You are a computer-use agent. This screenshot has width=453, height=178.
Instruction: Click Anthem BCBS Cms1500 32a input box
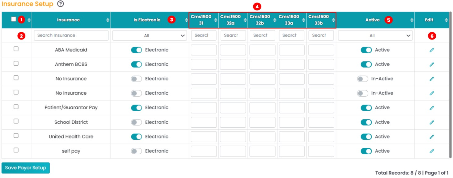click(233, 64)
